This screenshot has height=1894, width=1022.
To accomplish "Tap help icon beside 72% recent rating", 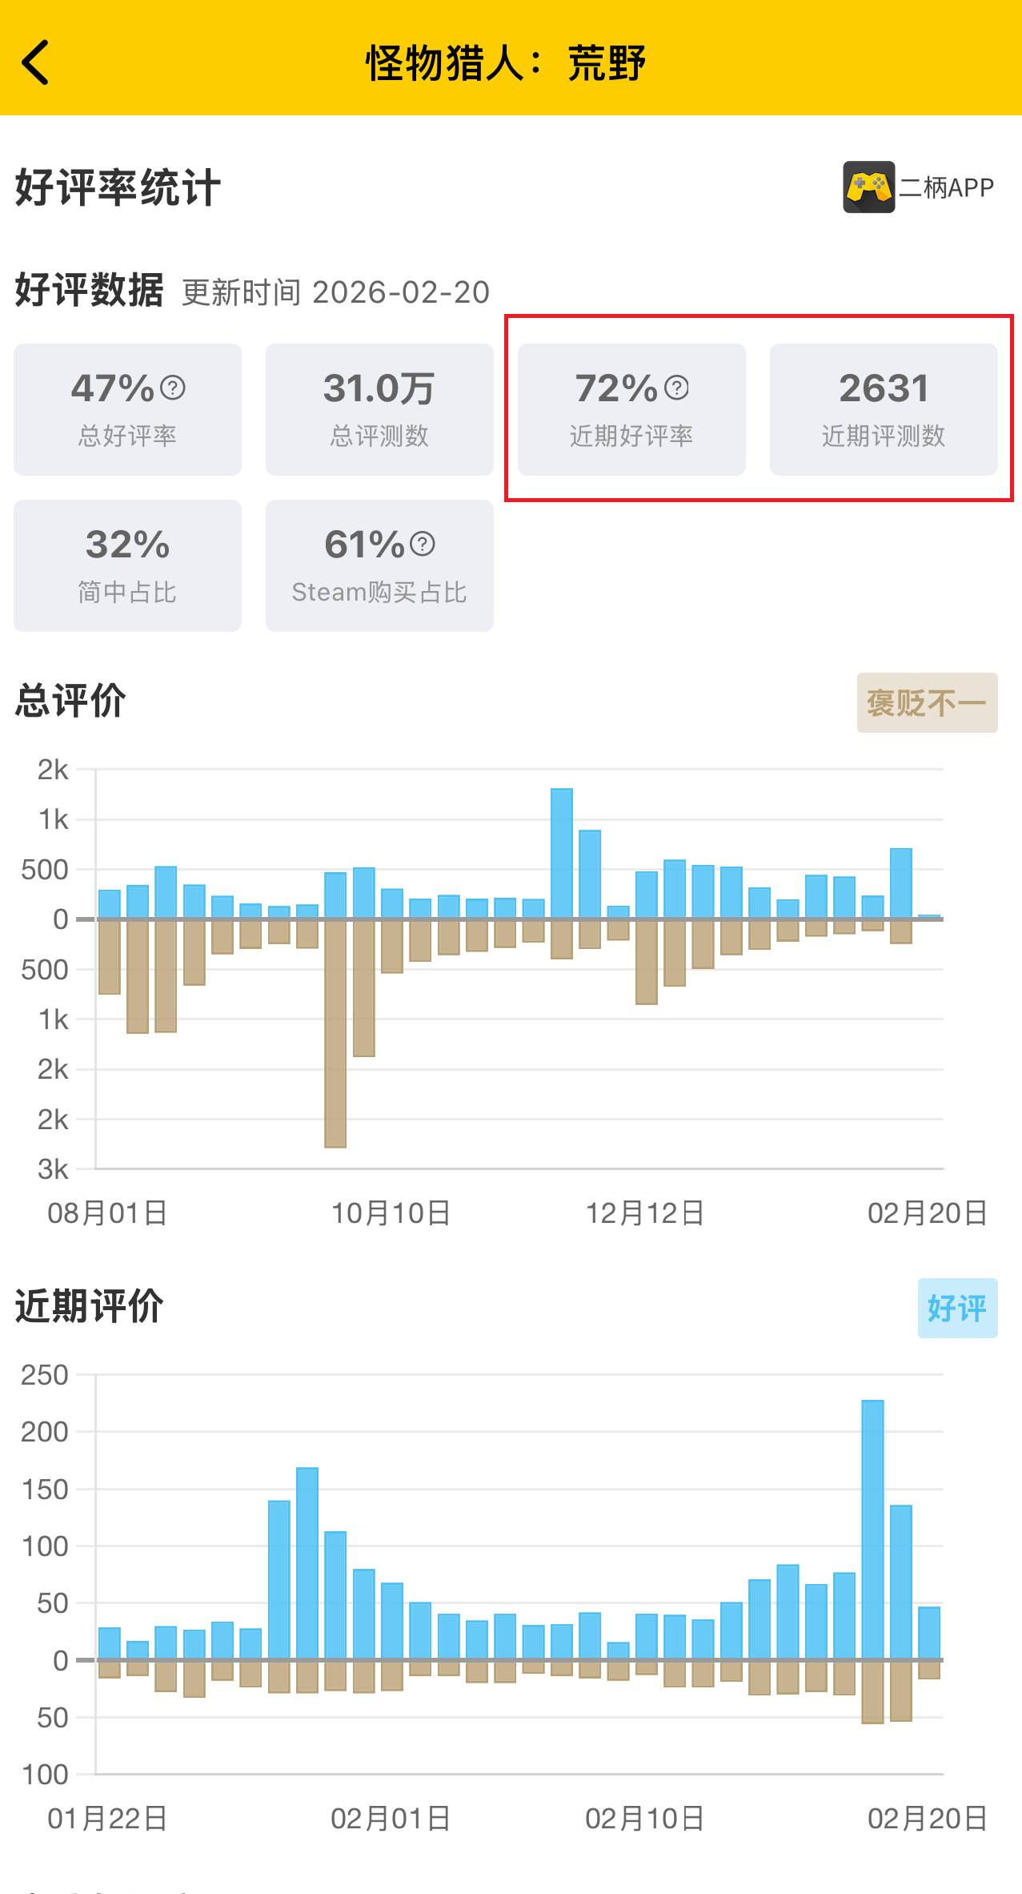I will click(x=677, y=388).
